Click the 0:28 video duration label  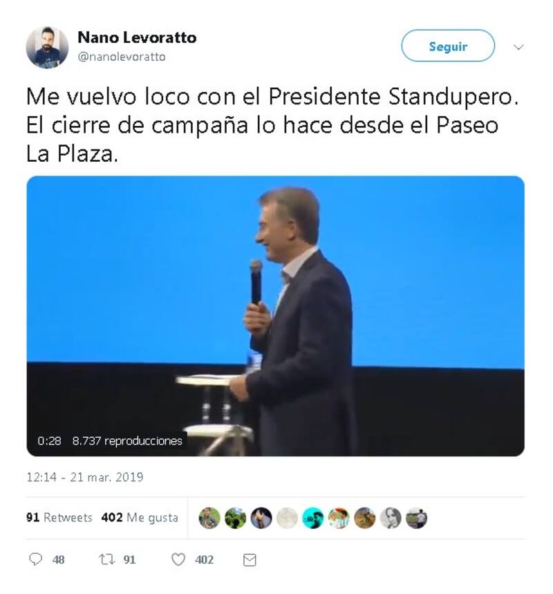49,441
